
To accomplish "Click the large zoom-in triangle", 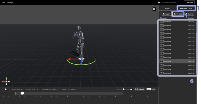I will 131,89.
